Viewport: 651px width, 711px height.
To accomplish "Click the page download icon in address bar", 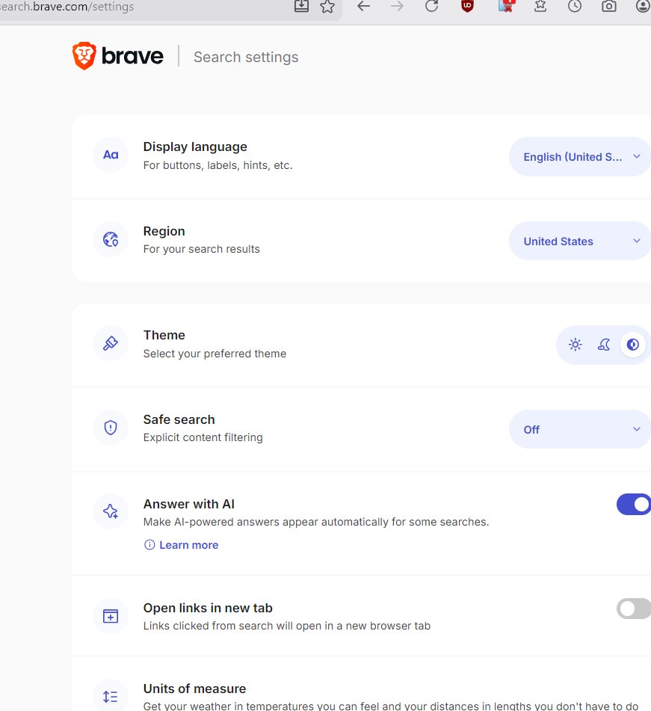I will pos(301,6).
